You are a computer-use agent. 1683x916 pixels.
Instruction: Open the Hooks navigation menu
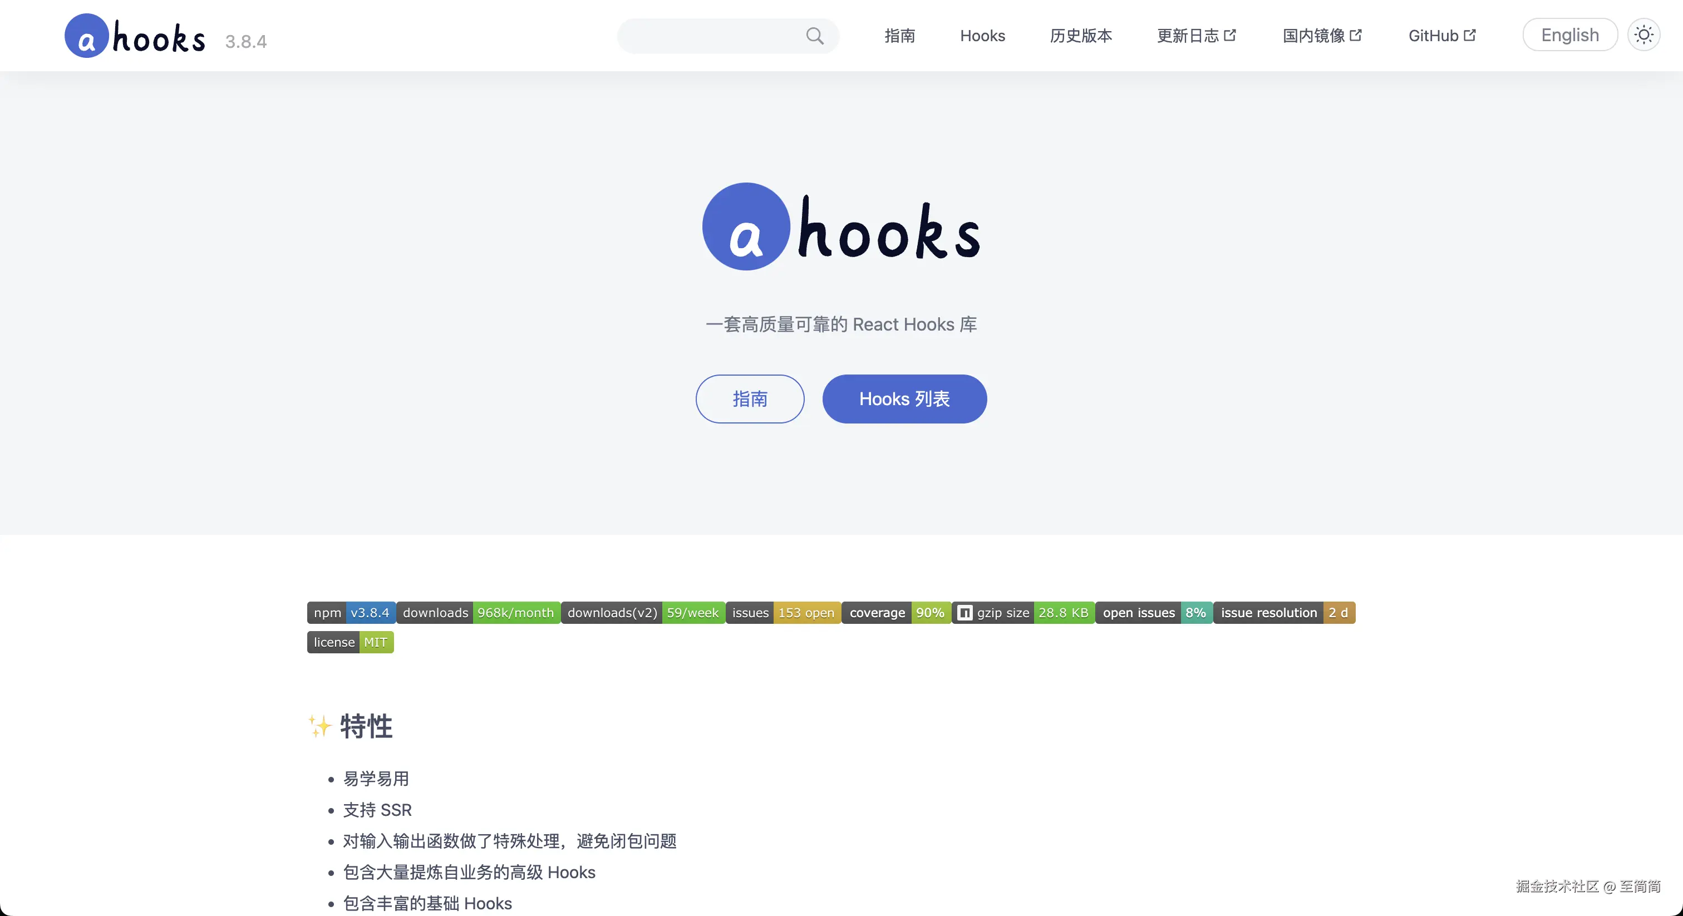tap(983, 36)
